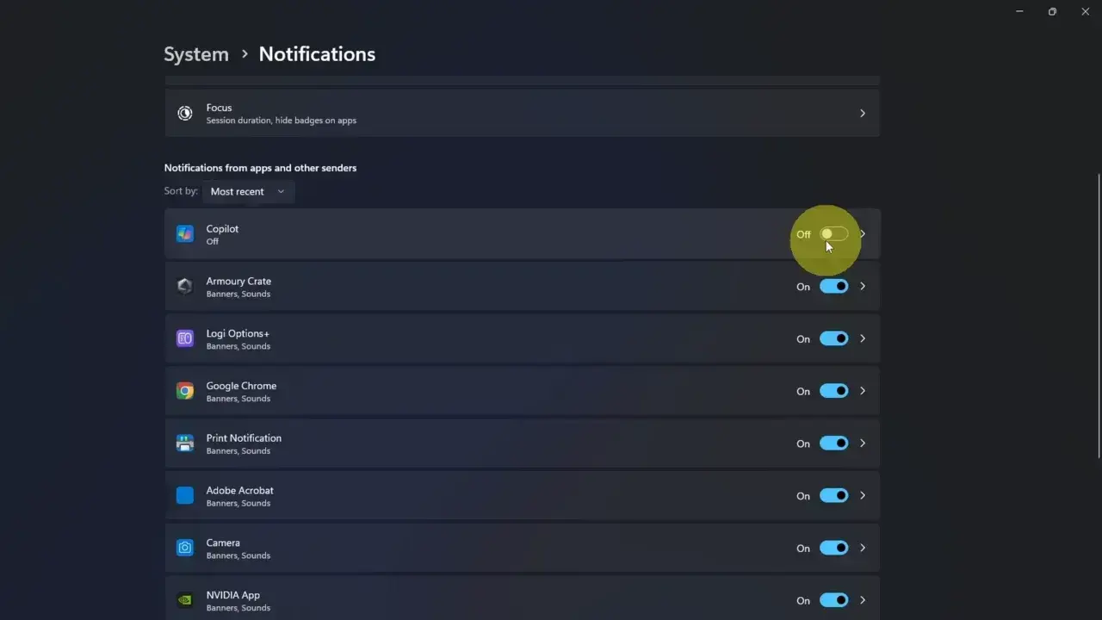Close the Settings window

(x=1085, y=12)
